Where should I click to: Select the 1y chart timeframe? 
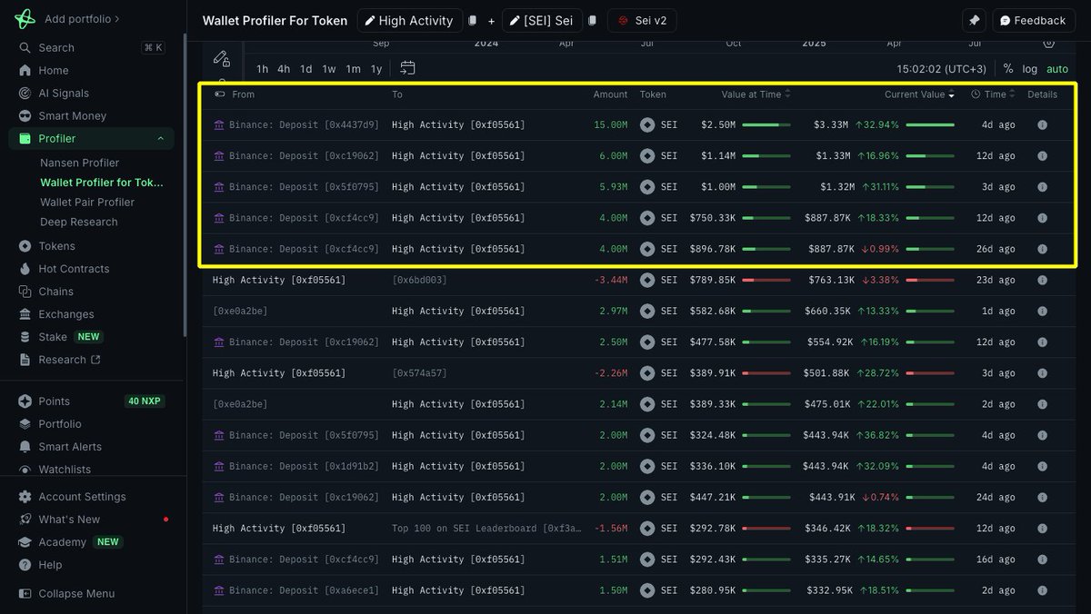point(376,69)
